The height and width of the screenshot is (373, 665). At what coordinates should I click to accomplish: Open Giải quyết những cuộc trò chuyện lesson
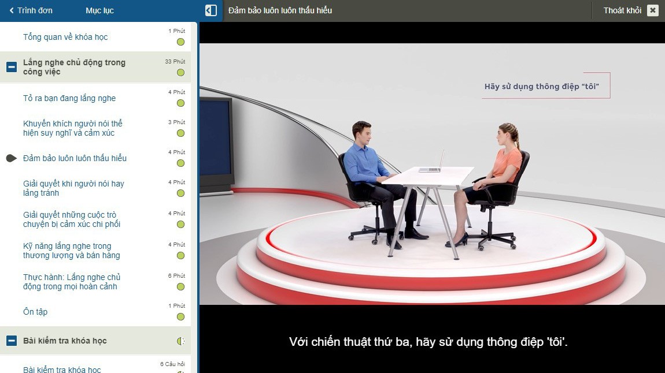click(x=72, y=219)
